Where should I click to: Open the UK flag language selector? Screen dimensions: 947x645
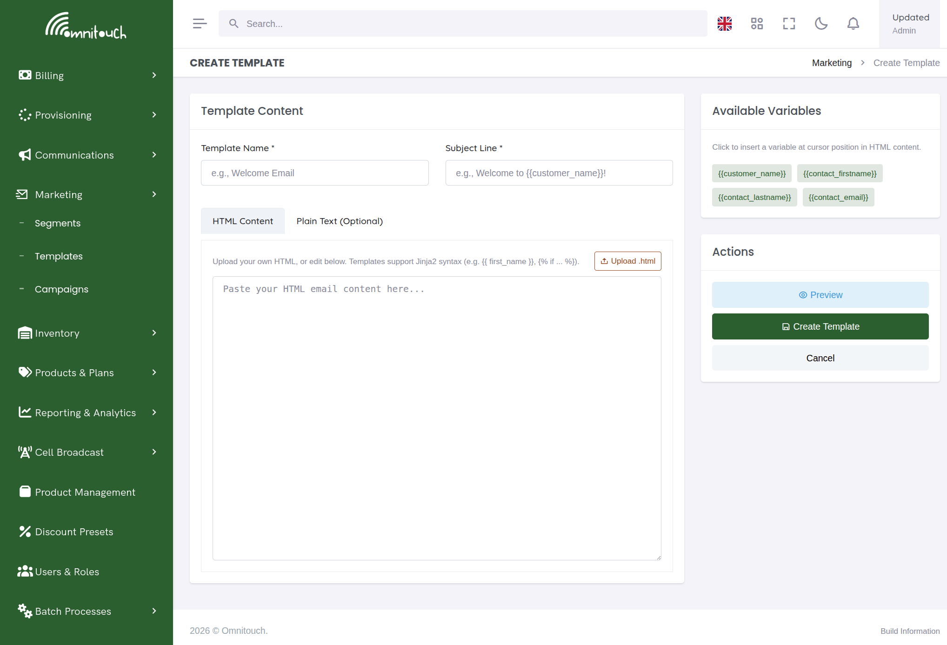coord(725,24)
